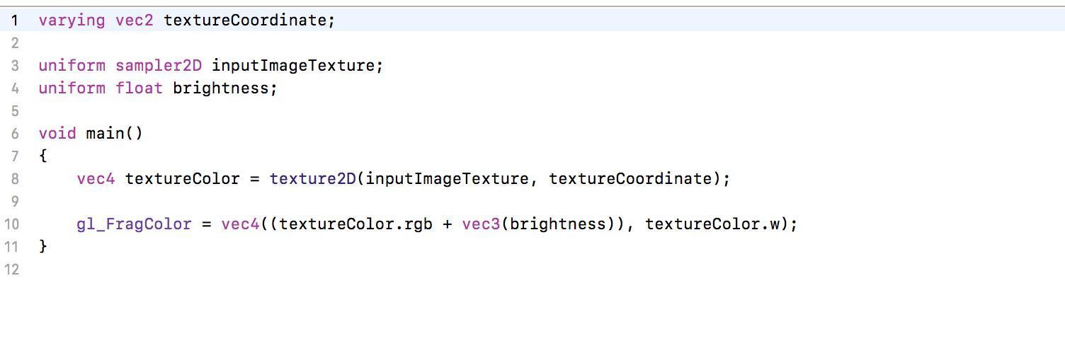Place cursor on the 'varying' keyword
The width and height of the screenshot is (1065, 351).
coord(72,21)
